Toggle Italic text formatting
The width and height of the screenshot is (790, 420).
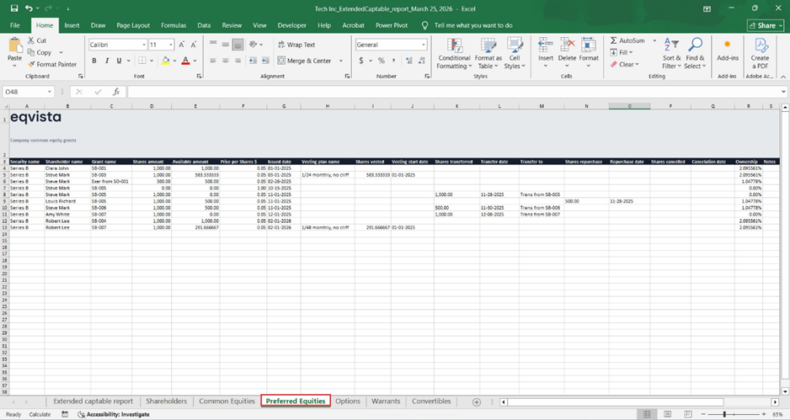click(x=106, y=61)
